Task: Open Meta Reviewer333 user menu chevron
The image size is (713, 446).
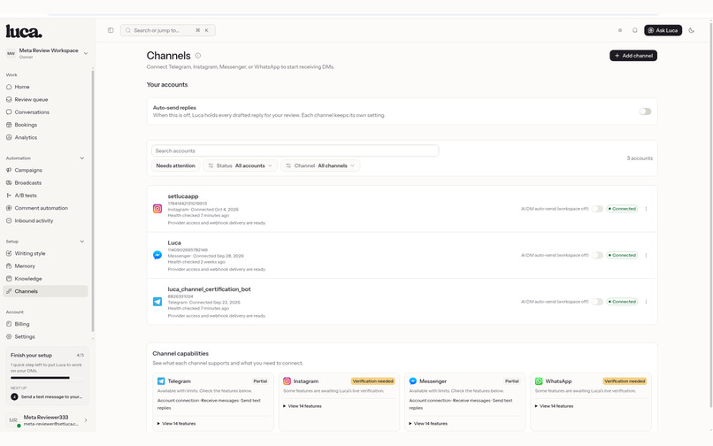Action: [86, 420]
